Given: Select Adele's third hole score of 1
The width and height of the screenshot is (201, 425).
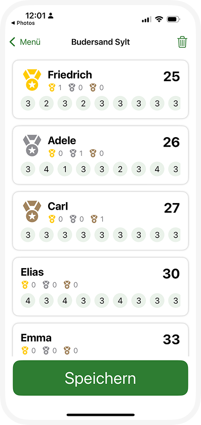Looking at the screenshot, I should pyautogui.click(x=65, y=169).
